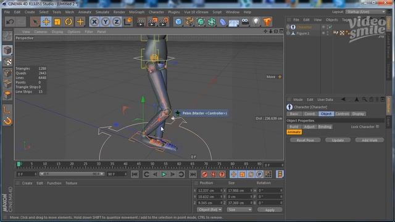Select the Build character mode
Viewport: 395px width, 222px height.
pyautogui.click(x=294, y=127)
